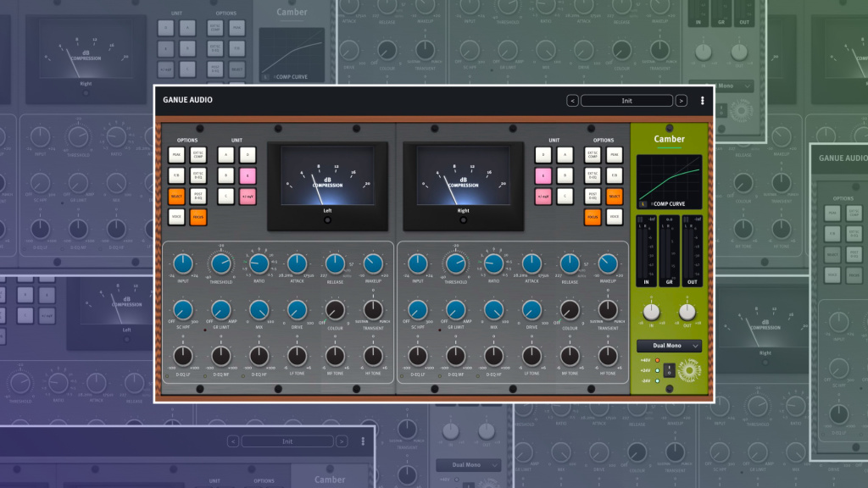Select unit A on left channel
This screenshot has height=488, width=868.
(225, 155)
